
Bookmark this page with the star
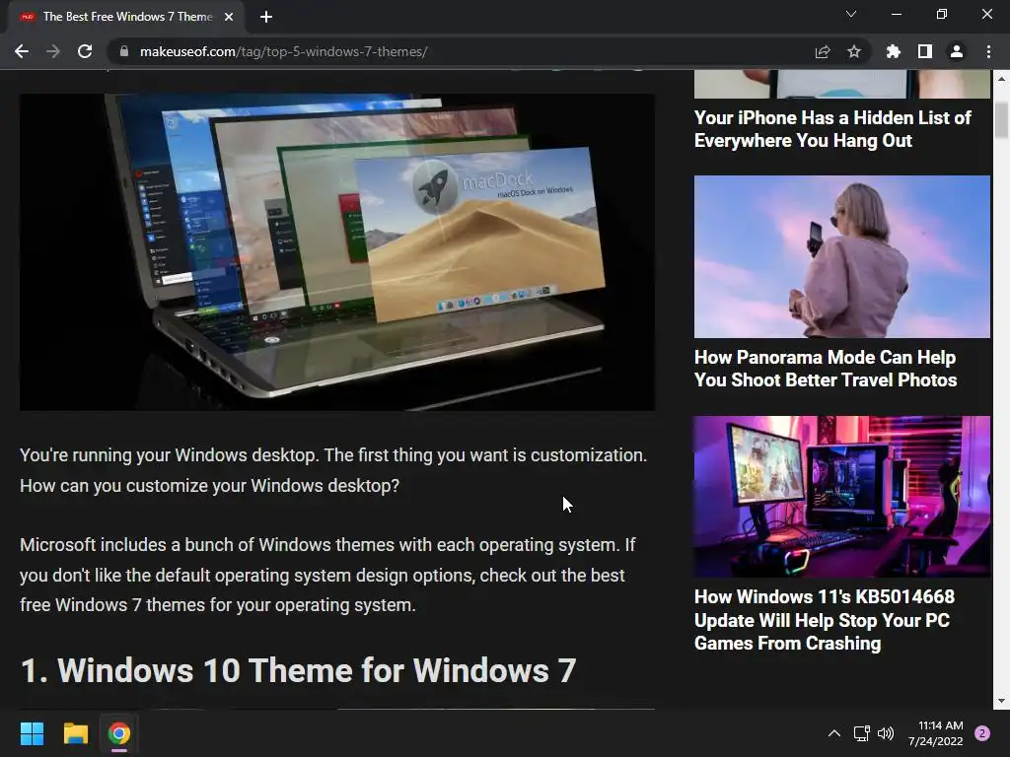pos(854,51)
